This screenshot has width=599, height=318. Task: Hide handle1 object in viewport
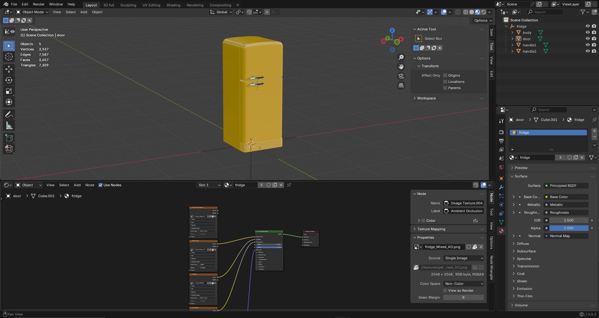[587, 45]
